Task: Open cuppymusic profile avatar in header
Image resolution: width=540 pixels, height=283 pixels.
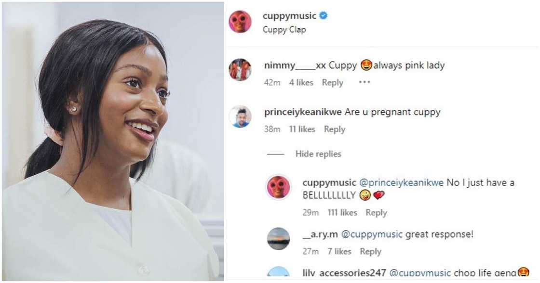Action: pos(240,22)
